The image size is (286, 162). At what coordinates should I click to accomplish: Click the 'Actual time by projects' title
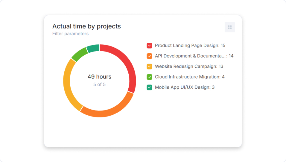click(86, 26)
